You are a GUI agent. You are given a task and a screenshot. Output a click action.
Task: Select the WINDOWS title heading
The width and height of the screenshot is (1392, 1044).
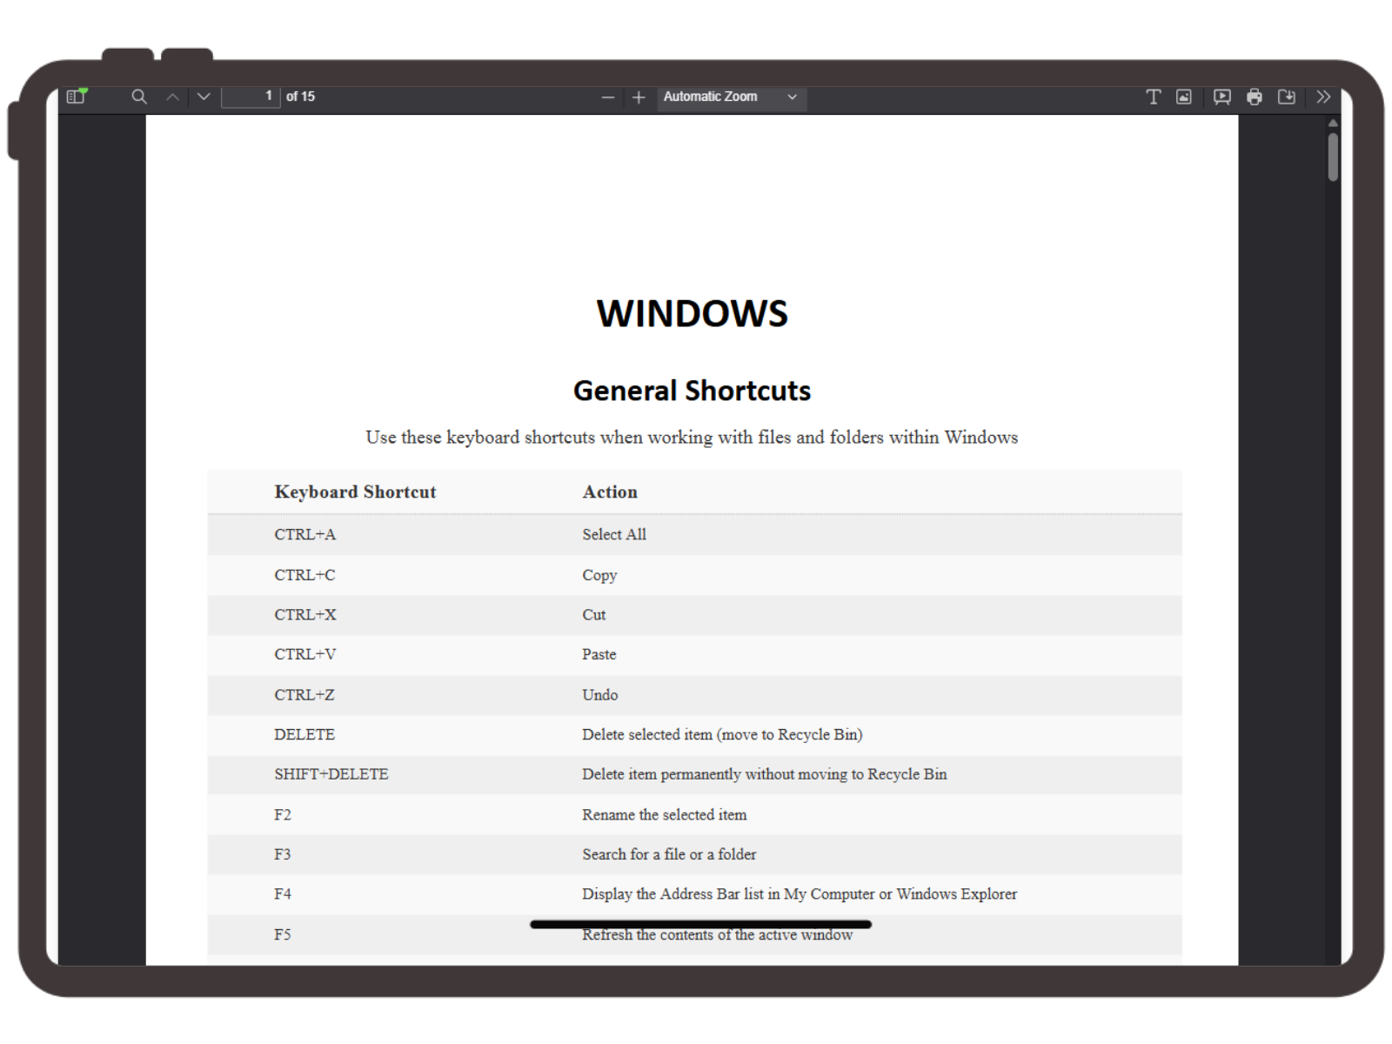(692, 313)
